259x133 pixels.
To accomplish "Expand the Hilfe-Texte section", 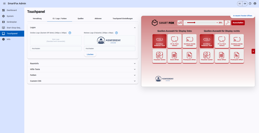I will [x=83, y=69].
